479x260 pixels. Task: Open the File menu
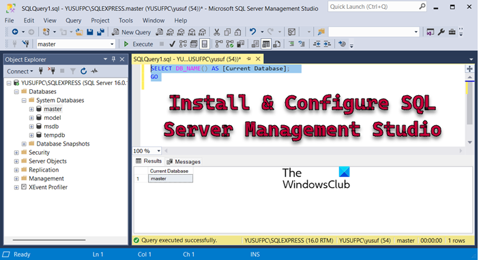point(9,20)
